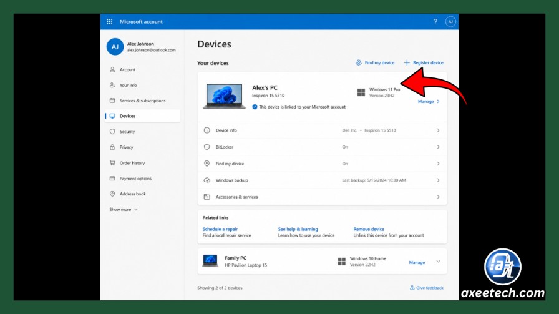Open the Windows backup row
This screenshot has height=314, width=559.
pyautogui.click(x=322, y=180)
